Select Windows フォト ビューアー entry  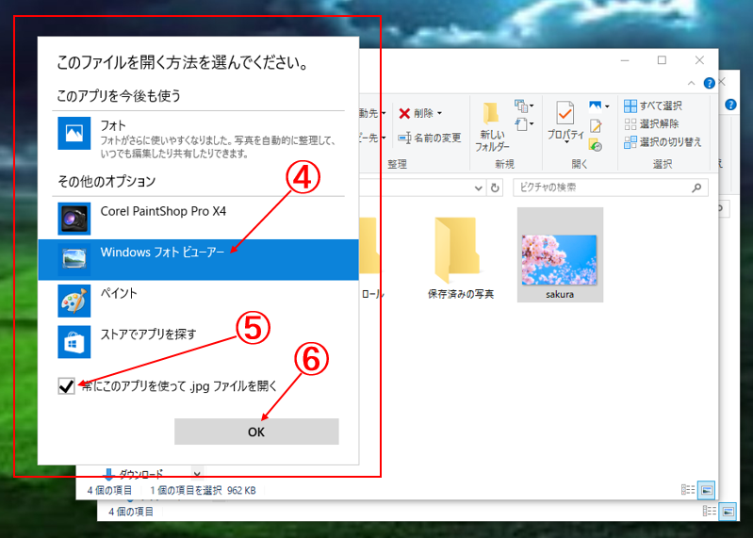[x=198, y=260]
